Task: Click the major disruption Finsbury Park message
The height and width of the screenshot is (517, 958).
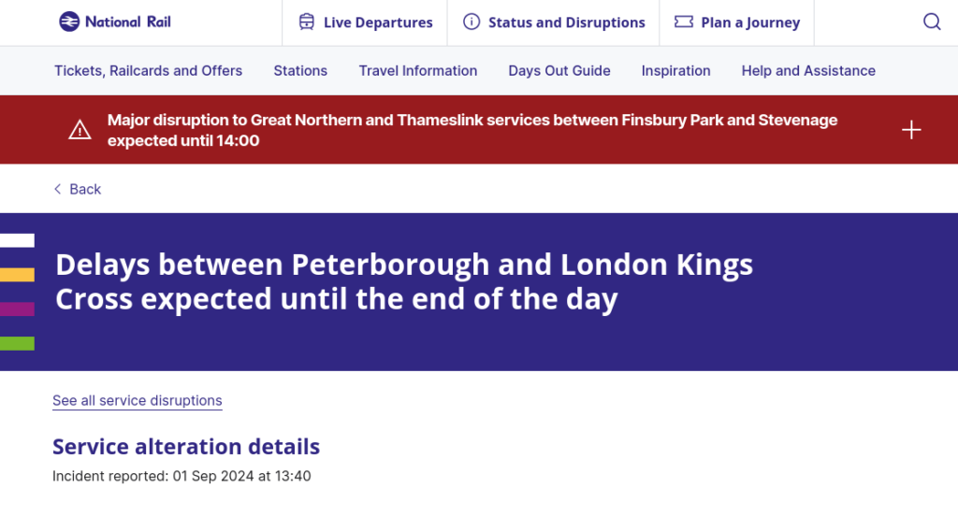Action: (472, 130)
